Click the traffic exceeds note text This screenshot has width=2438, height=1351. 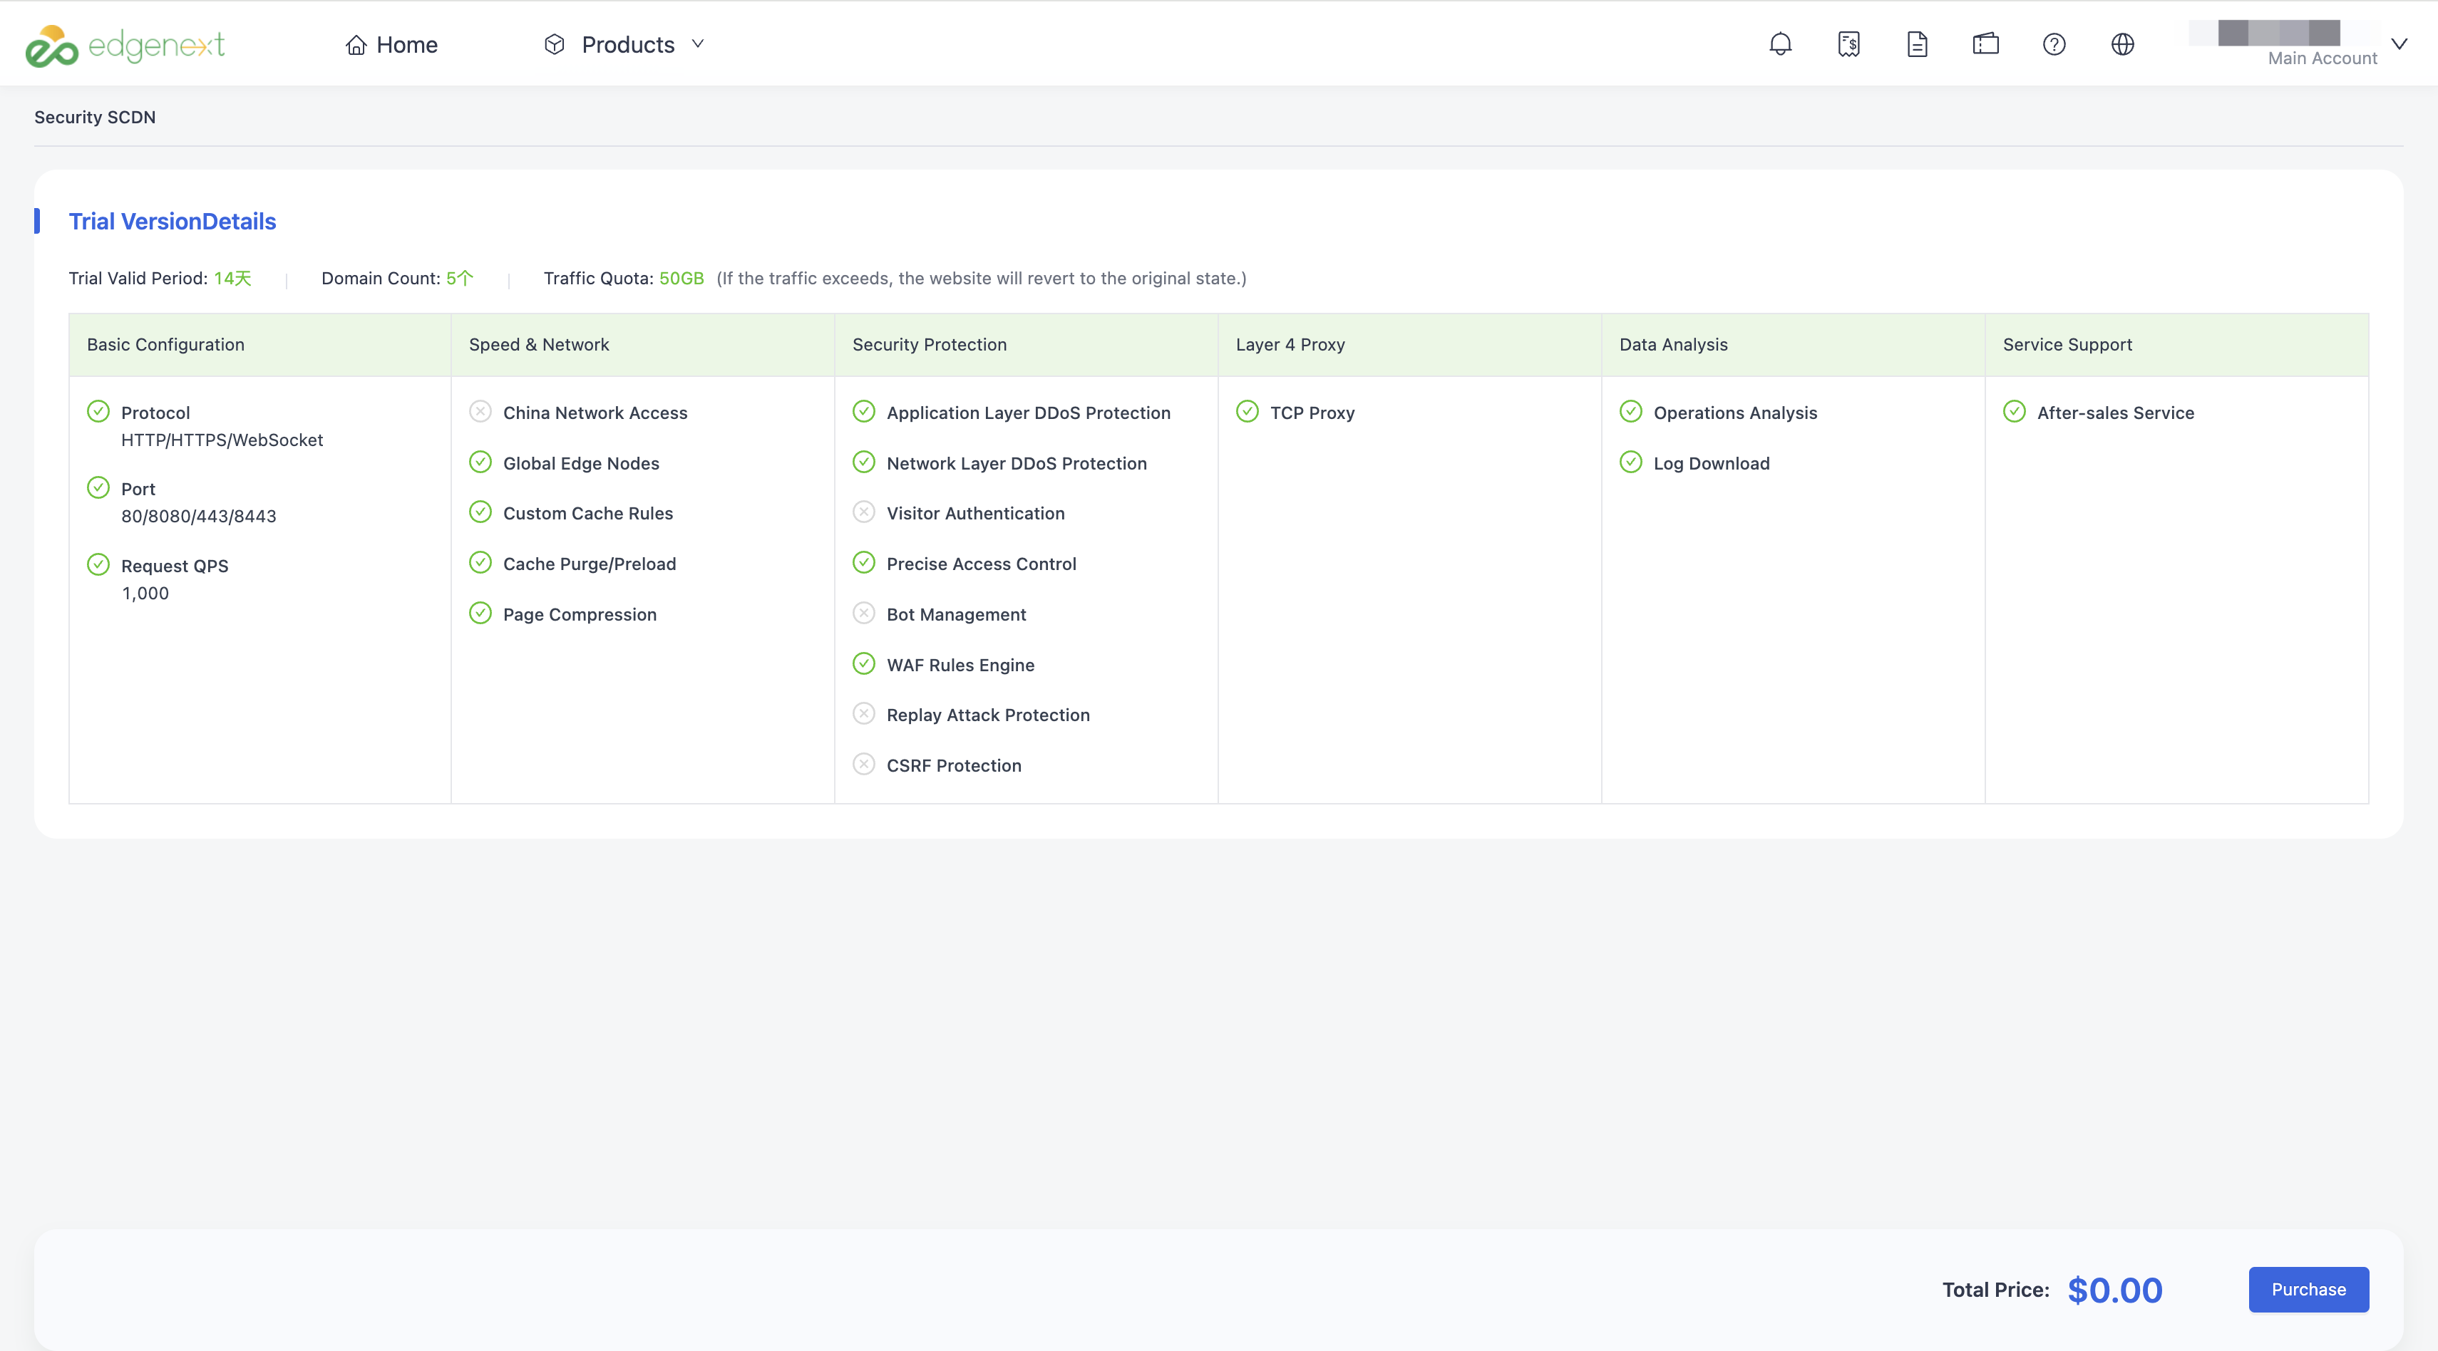pos(982,278)
